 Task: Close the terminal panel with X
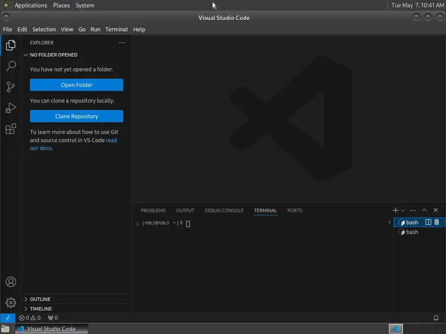tap(436, 210)
